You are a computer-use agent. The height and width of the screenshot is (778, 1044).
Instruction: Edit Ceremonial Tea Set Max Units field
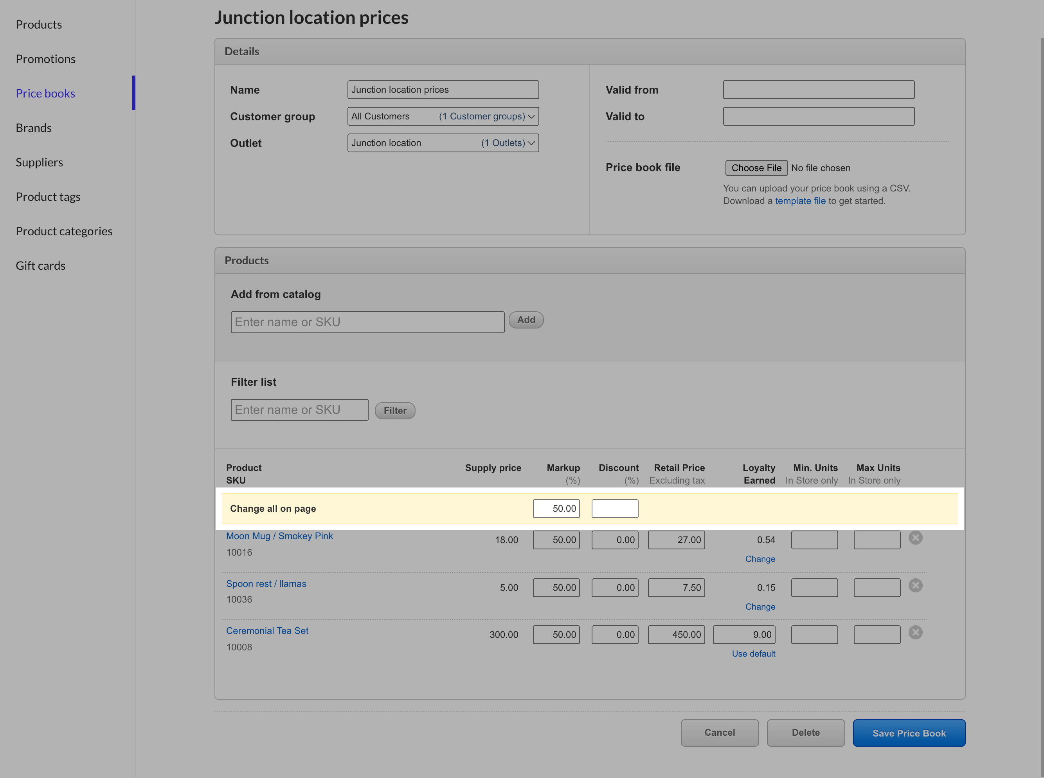[x=877, y=634]
